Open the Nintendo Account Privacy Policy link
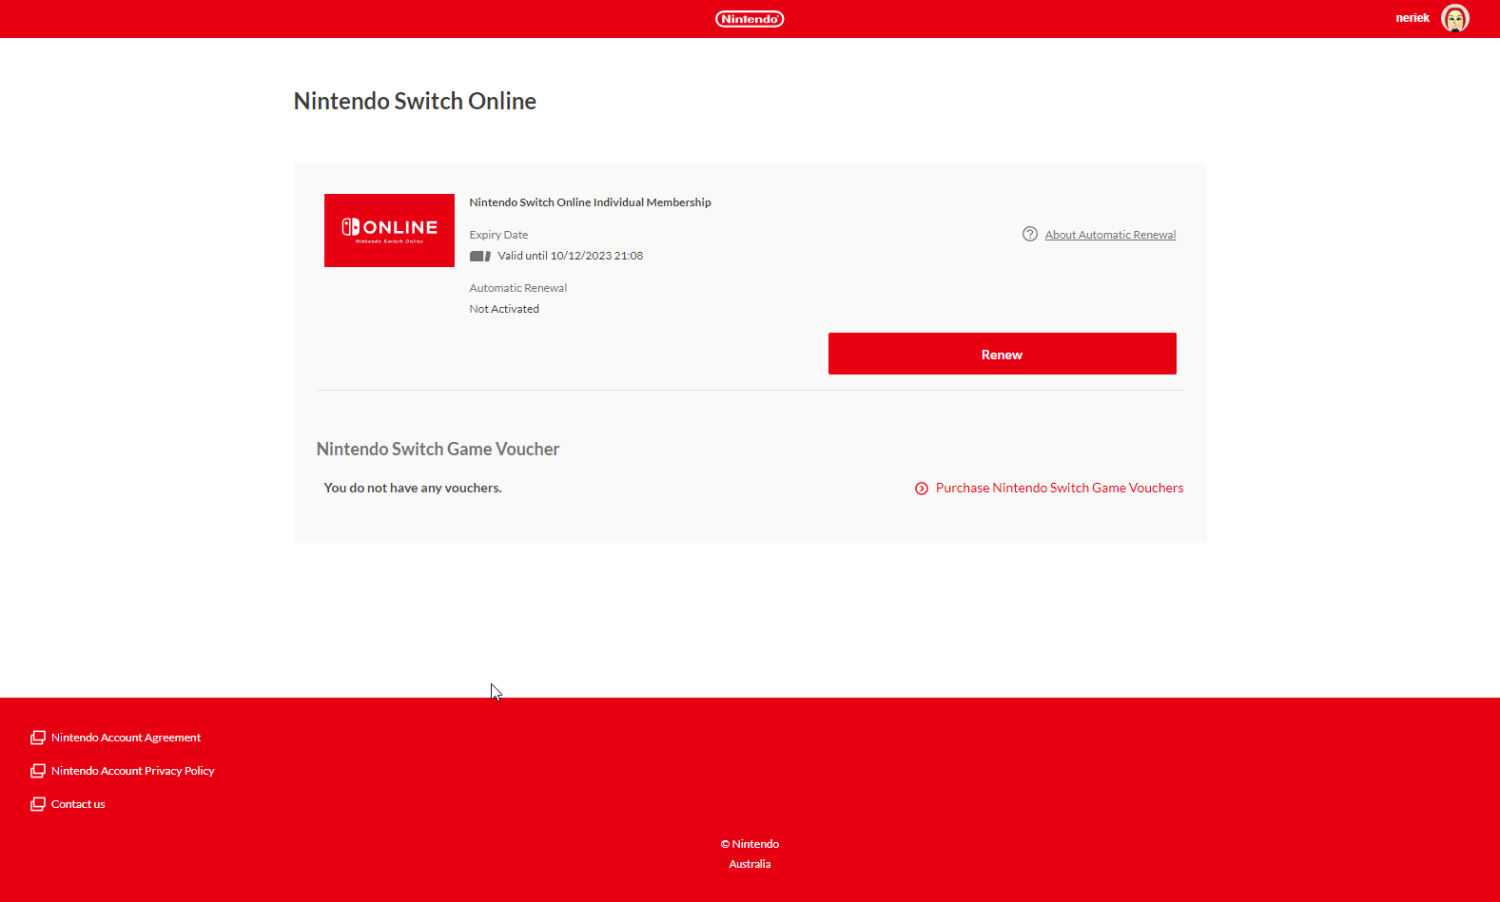This screenshot has width=1500, height=902. (133, 771)
